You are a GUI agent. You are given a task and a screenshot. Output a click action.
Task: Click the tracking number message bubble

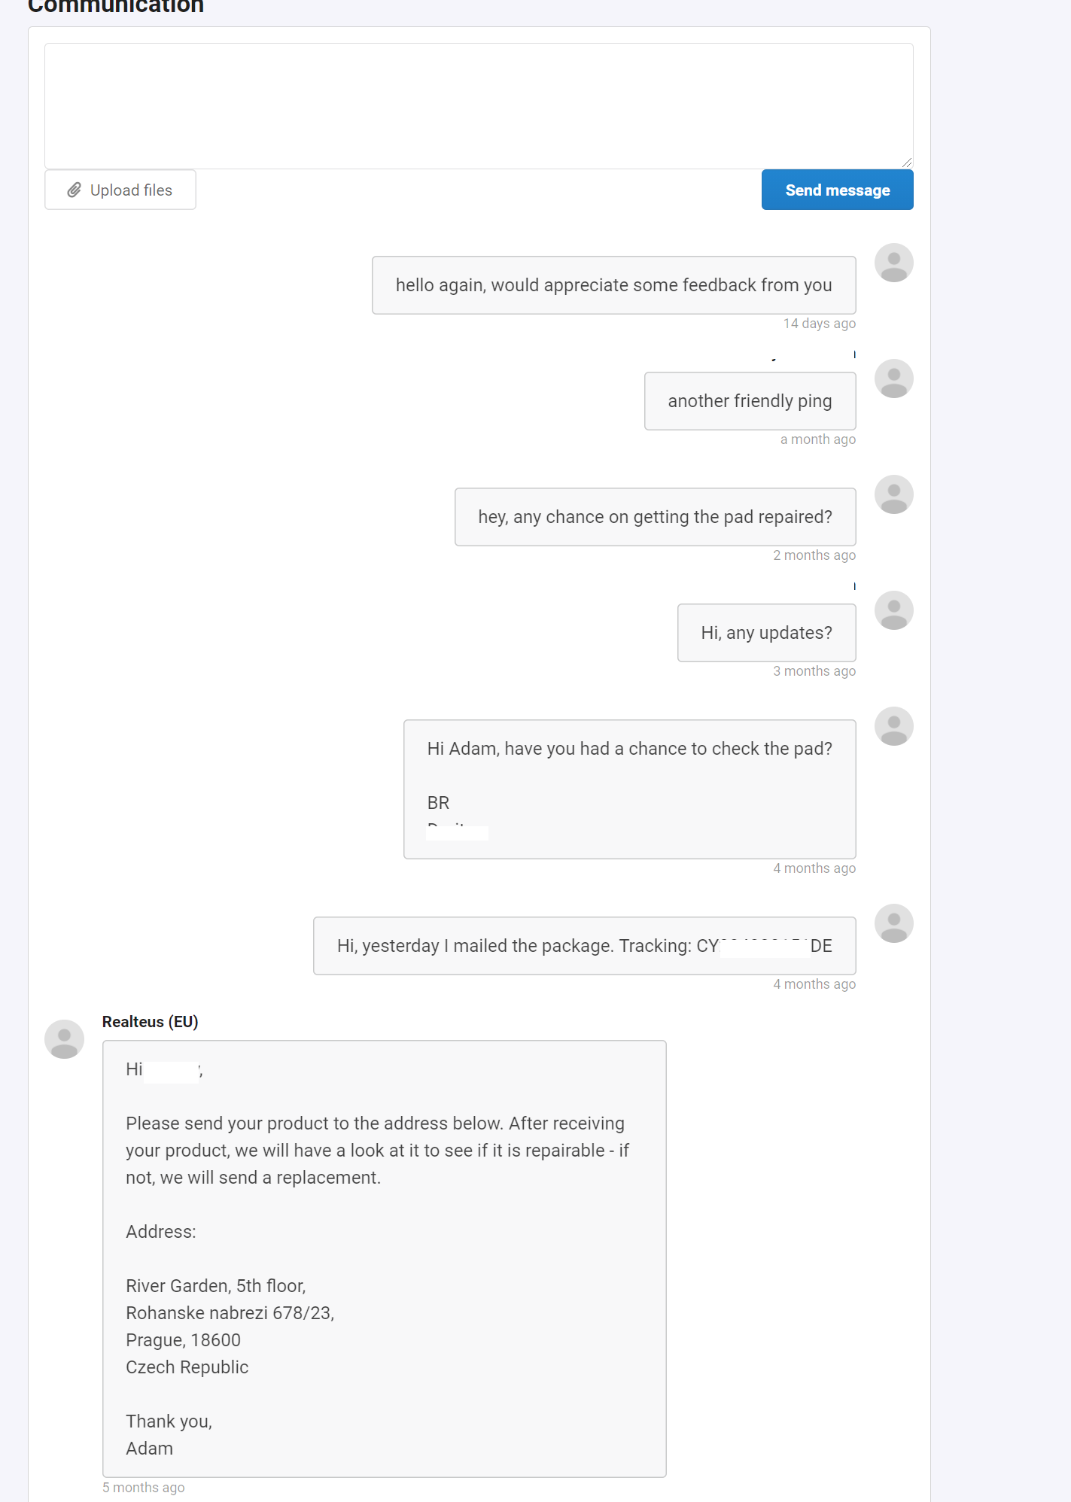tap(584, 946)
